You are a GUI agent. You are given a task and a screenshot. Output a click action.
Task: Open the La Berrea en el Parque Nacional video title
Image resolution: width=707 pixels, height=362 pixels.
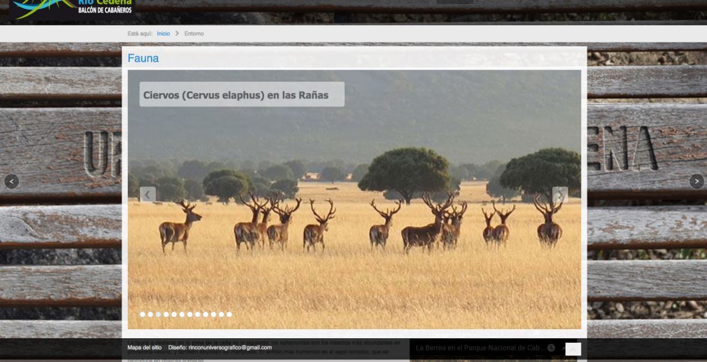479,348
